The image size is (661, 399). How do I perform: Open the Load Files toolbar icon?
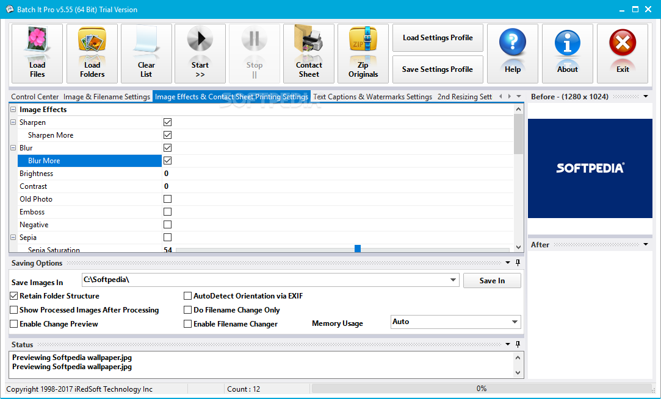click(x=37, y=54)
